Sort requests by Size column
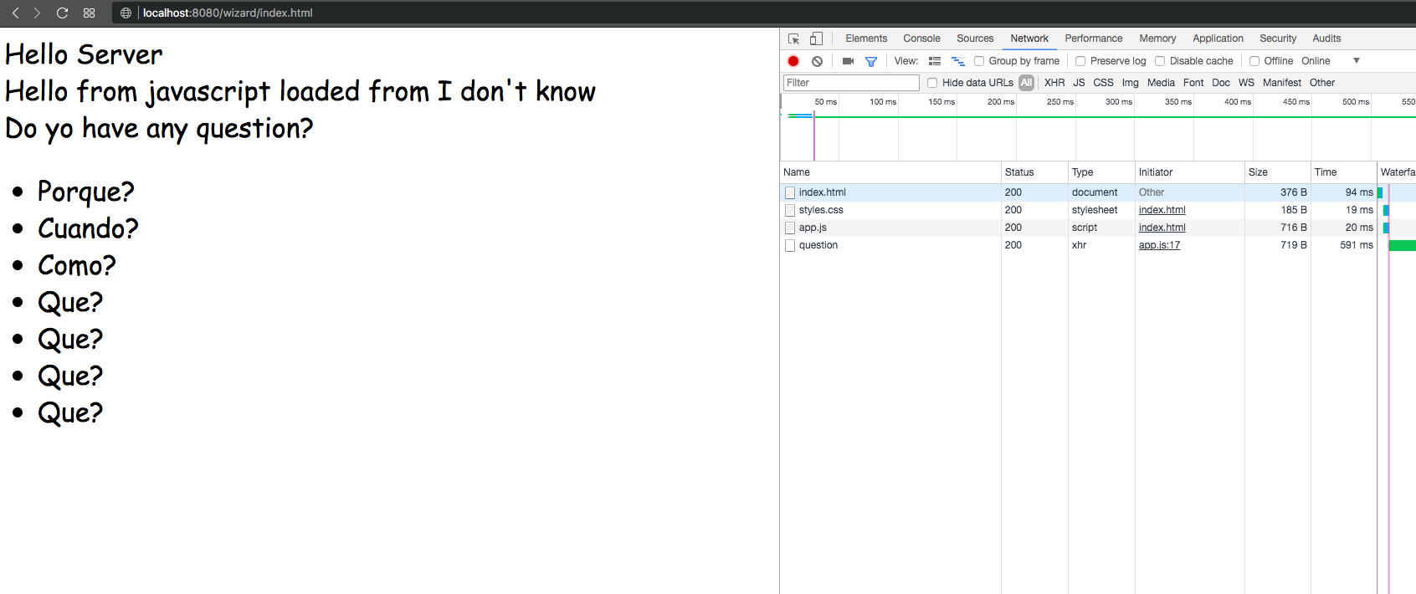 [x=1278, y=172]
